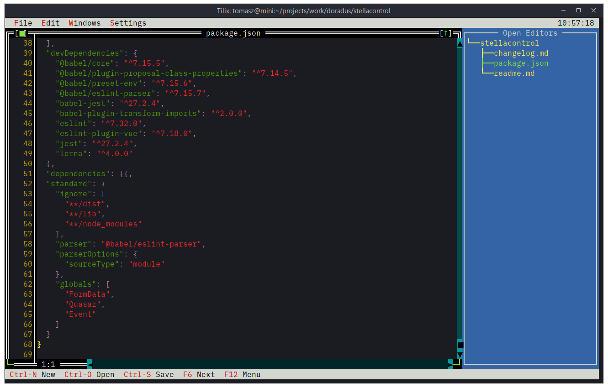Screen dimensions: 608x388
Task: Click the vertical scrollbar up arrow
Action: click(460, 43)
